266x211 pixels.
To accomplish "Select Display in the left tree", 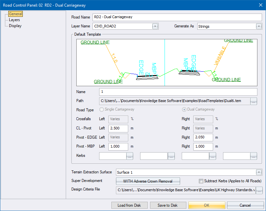I will coord(15,26).
